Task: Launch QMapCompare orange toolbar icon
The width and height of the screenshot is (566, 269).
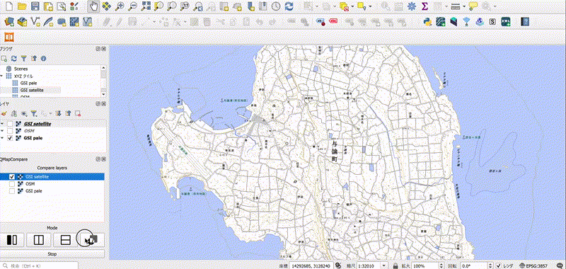Action: click(x=9, y=37)
